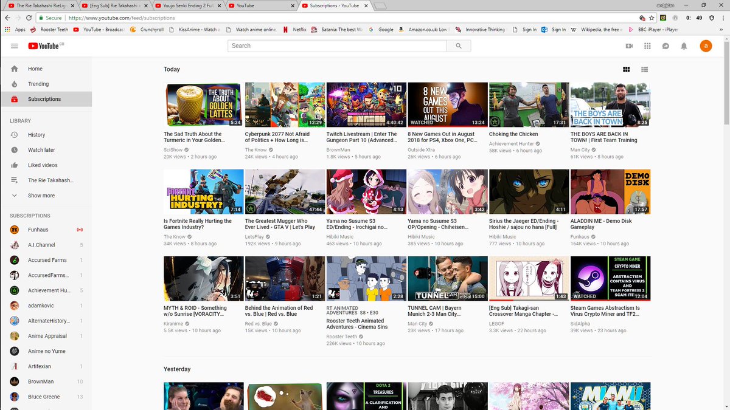Click browser back arrow
Image resolution: width=730 pixels, height=410 pixels.
(7, 18)
